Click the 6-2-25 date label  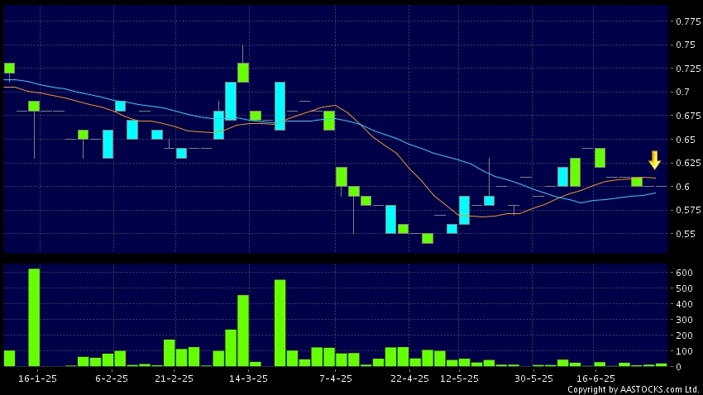coord(112,378)
